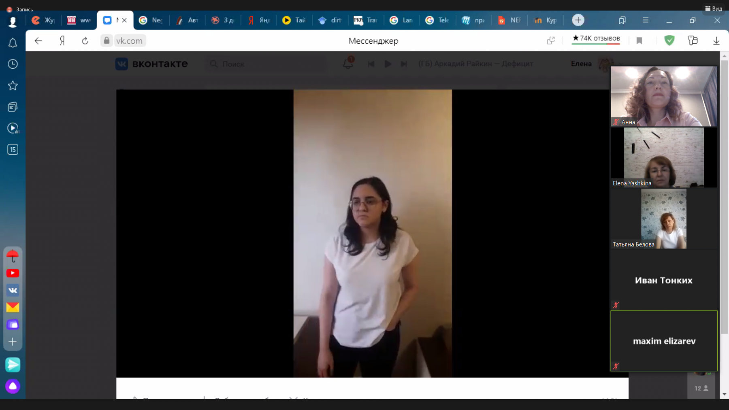Click the Аркадий Райкин — Дефицит track title
Image resolution: width=729 pixels, height=410 pixels.
(x=475, y=64)
